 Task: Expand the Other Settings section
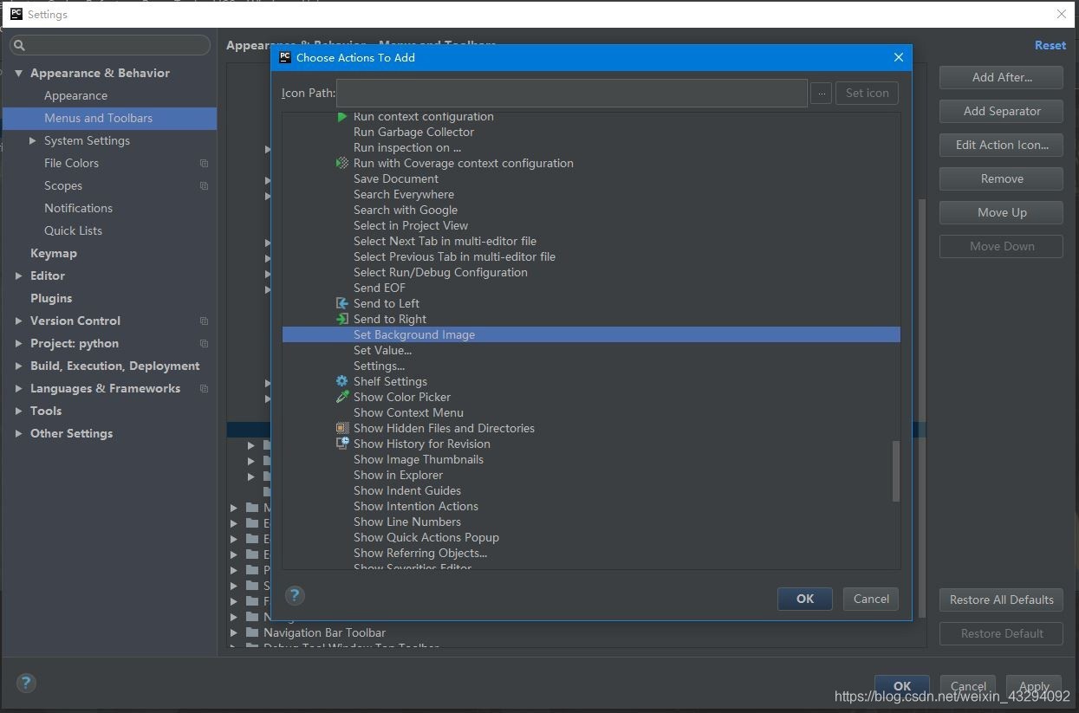18,433
